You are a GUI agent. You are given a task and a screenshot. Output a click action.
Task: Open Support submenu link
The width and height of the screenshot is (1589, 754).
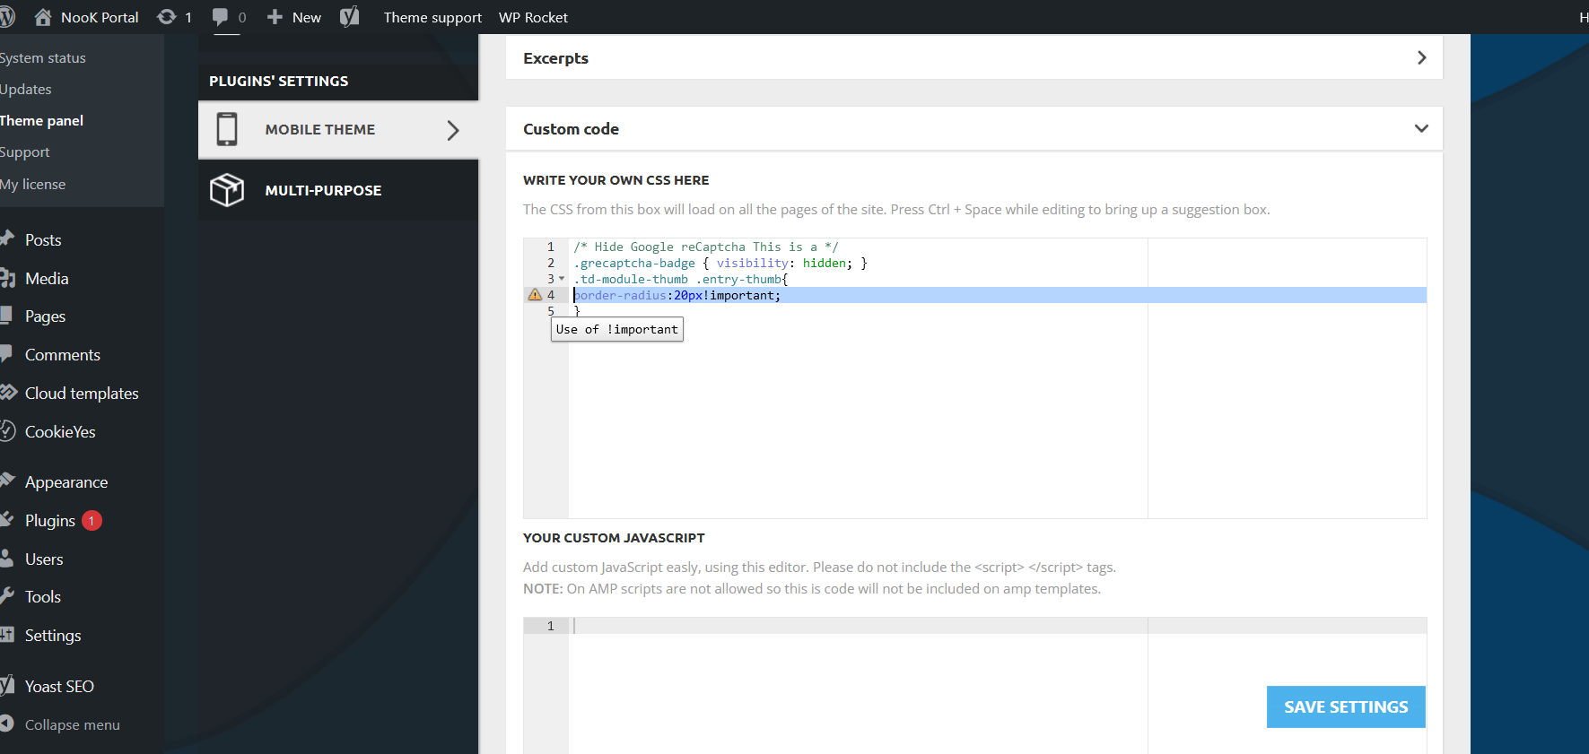tap(25, 152)
